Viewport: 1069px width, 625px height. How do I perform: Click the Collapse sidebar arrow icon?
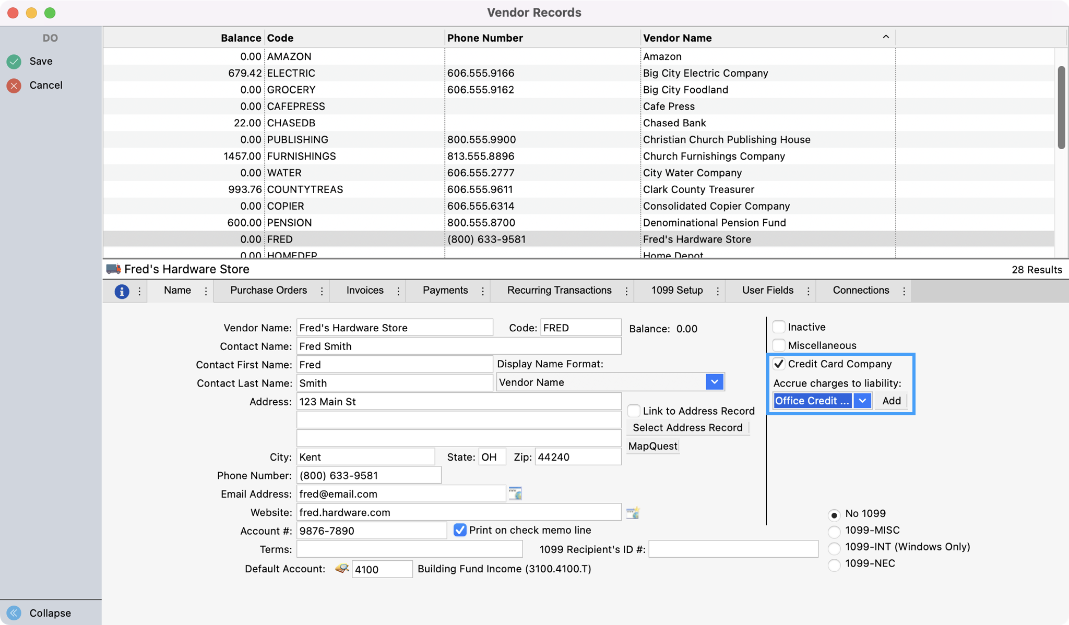point(14,613)
